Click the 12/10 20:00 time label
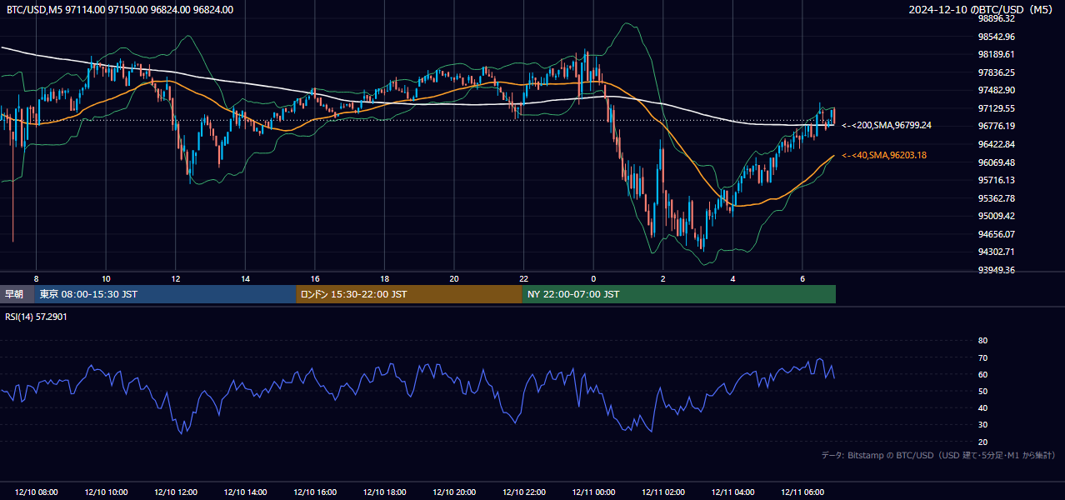 [454, 492]
